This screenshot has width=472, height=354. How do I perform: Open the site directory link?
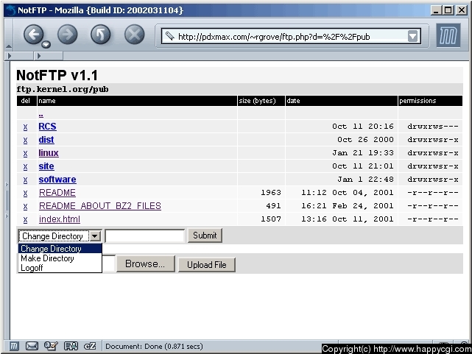(46, 166)
